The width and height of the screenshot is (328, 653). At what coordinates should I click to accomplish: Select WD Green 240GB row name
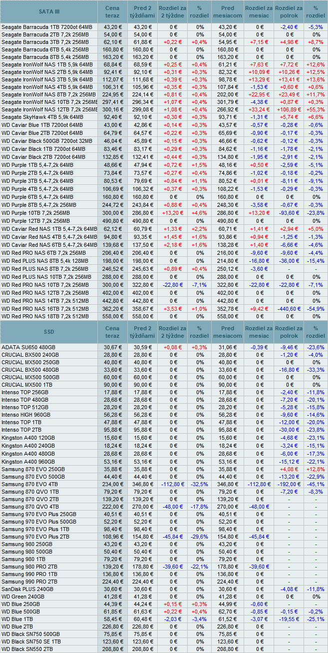tap(23, 597)
